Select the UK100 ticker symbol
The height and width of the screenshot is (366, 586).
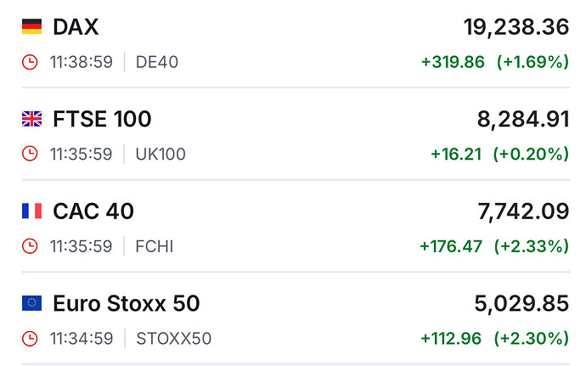[x=161, y=154]
